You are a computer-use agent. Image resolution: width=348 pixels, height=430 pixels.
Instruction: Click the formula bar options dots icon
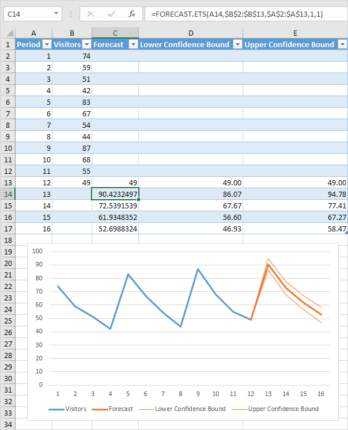pos(70,13)
